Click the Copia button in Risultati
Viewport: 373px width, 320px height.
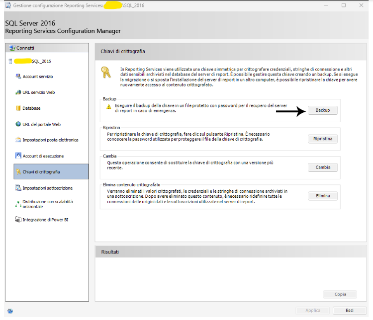click(340, 294)
